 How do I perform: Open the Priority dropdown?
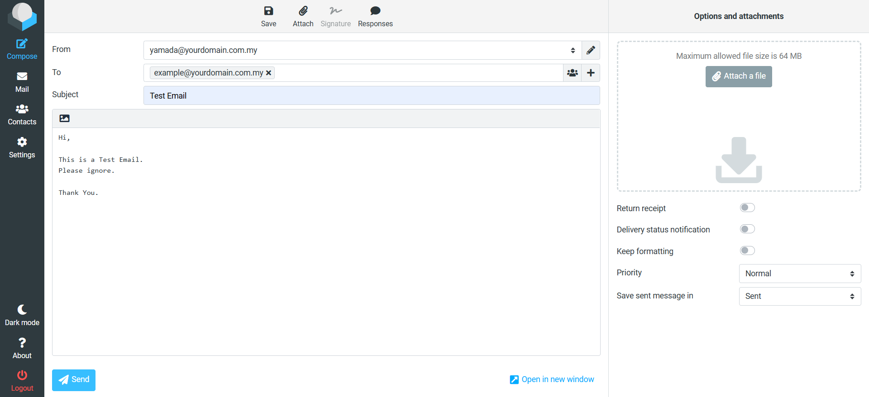(x=799, y=274)
